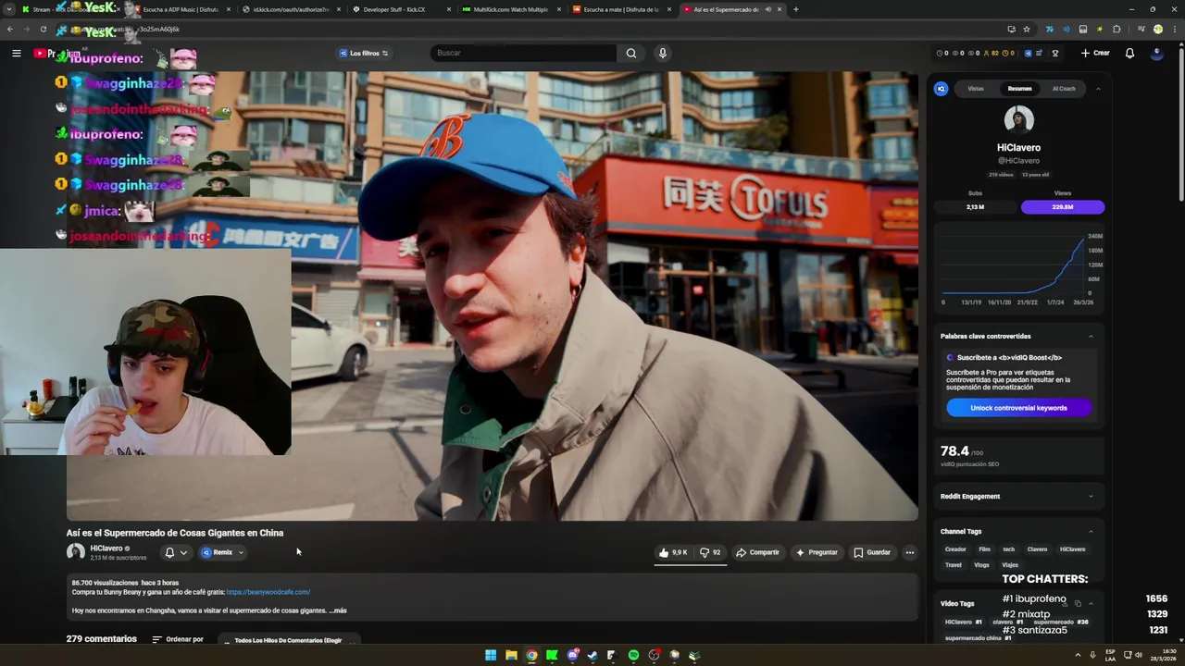Like the video with thumbs up

click(x=675, y=552)
